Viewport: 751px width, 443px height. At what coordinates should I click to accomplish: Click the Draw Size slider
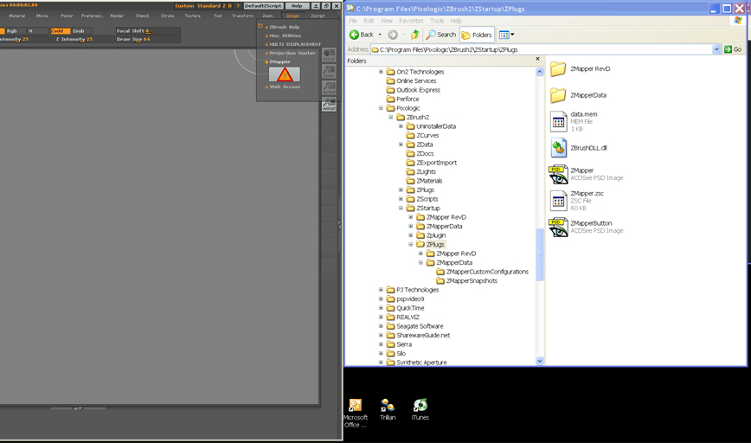tap(147, 39)
